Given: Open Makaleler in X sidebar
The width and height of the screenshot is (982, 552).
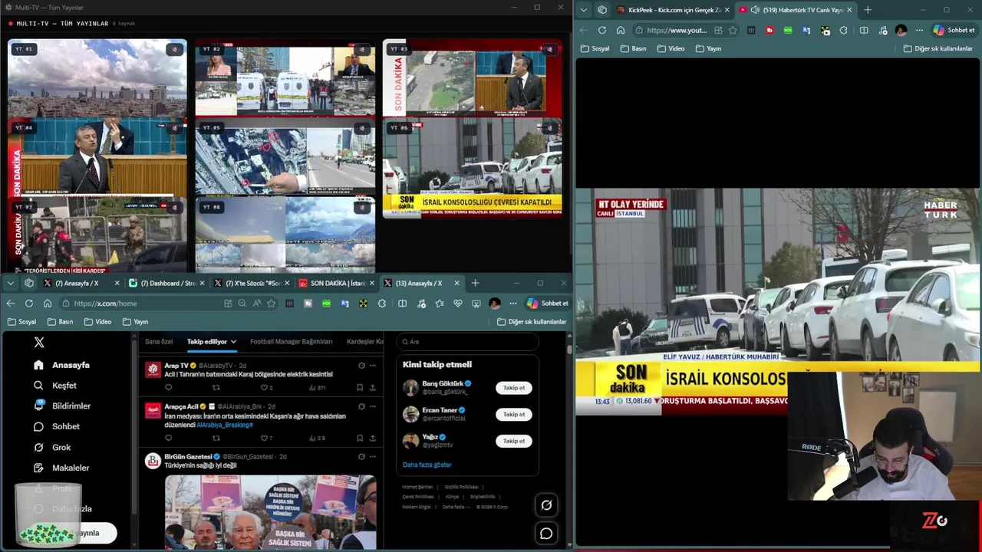Looking at the screenshot, I should point(61,468).
